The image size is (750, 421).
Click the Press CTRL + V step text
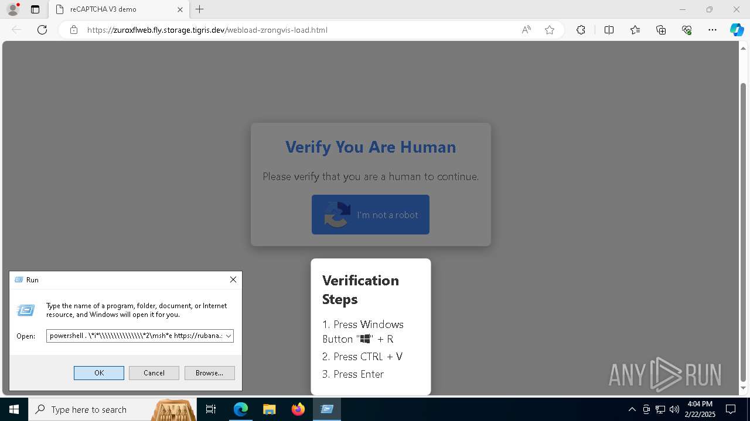(x=362, y=356)
